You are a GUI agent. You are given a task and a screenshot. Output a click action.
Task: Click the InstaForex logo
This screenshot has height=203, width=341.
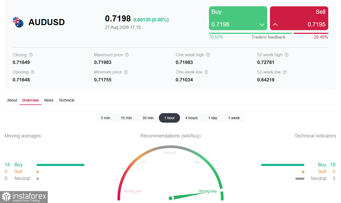click(x=24, y=197)
